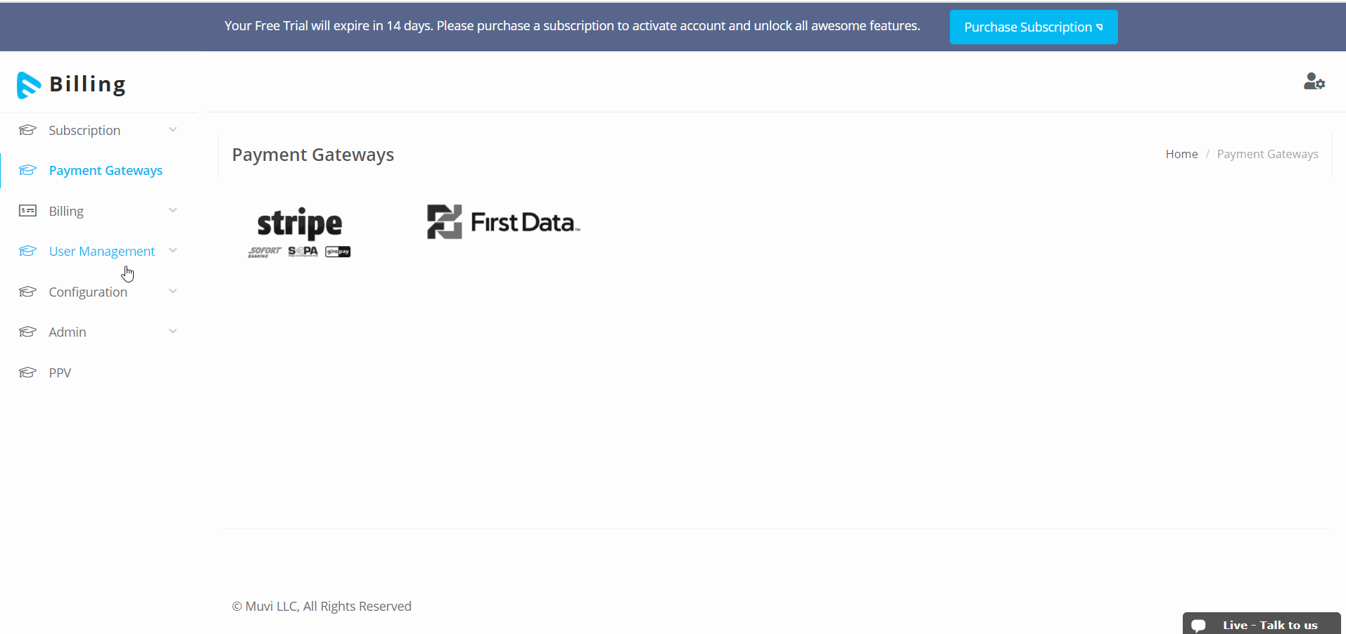Screen dimensions: 1346x634
Task: Click the Payment Gateways sidebar icon
Action: tap(27, 170)
